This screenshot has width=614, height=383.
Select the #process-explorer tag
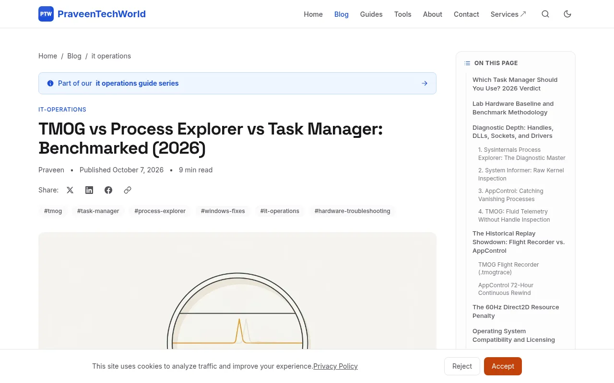pos(160,211)
